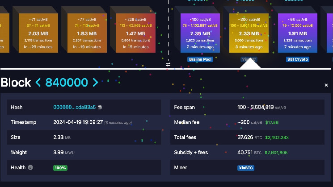
Task: Open pending 2.03 MB mempool block
Action: (38, 33)
